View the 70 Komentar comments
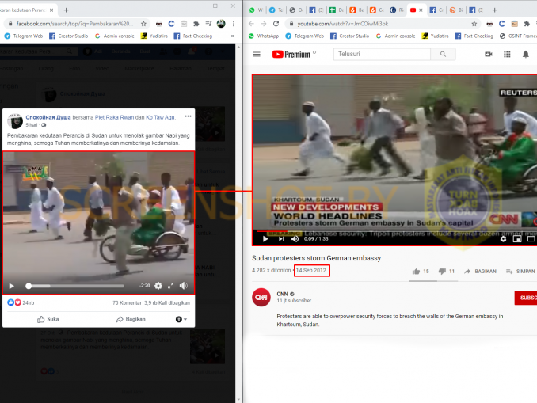Image resolution: width=537 pixels, height=403 pixels. [127, 303]
